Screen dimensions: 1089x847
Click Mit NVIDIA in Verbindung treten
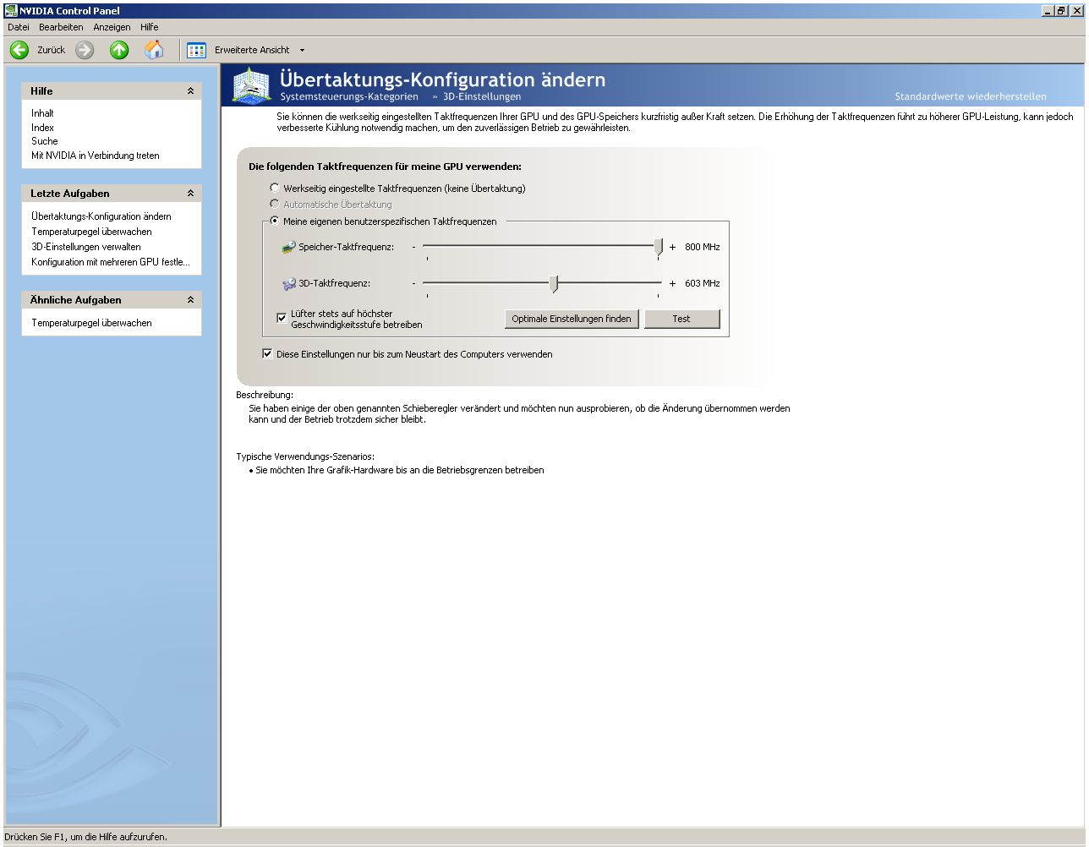(x=96, y=156)
